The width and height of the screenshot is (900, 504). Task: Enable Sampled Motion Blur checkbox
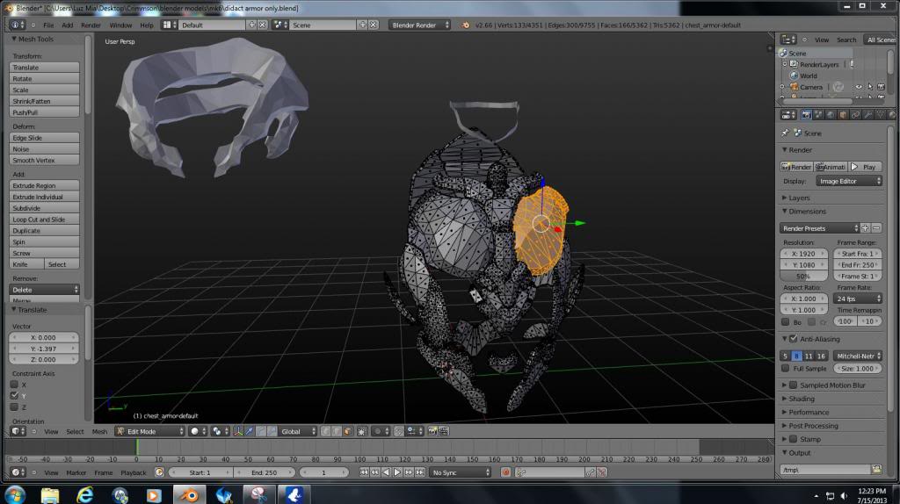(x=794, y=385)
